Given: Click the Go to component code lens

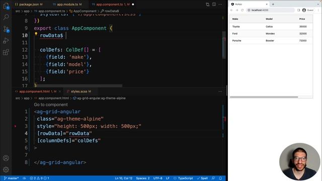Looking at the screenshot, I should pos(51,105).
